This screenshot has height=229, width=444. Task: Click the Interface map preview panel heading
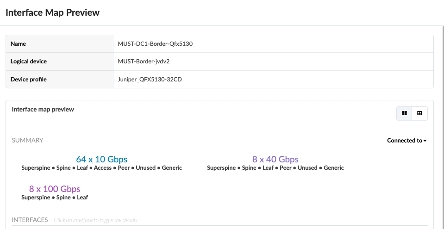coord(43,110)
